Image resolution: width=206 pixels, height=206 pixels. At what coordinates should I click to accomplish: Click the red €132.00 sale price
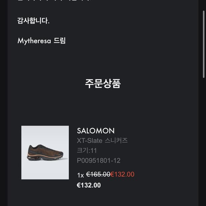tap(122, 174)
